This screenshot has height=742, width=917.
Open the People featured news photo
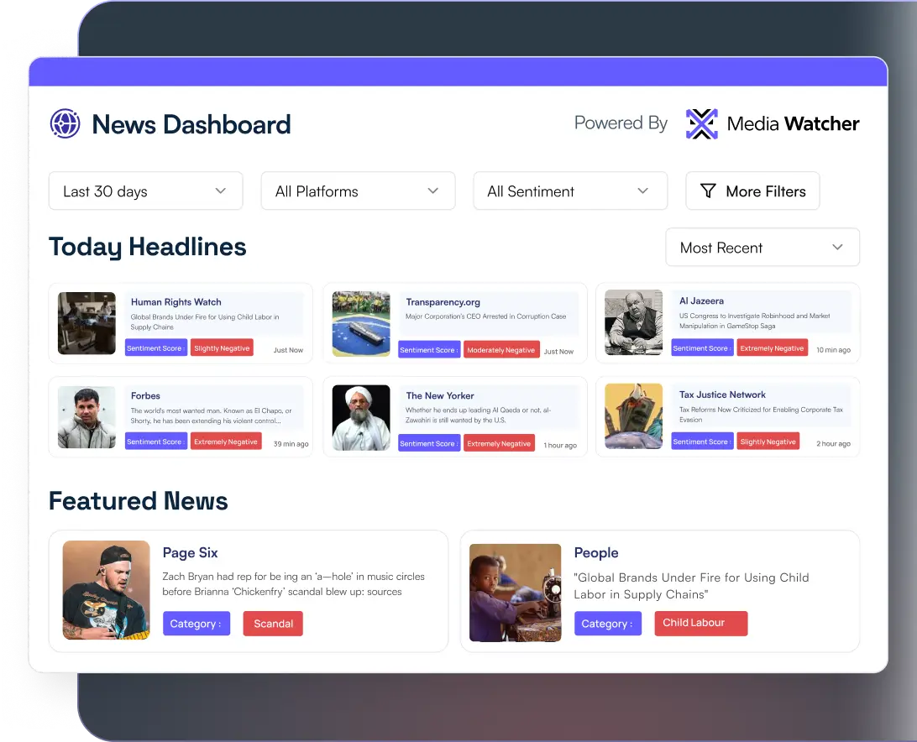(516, 593)
